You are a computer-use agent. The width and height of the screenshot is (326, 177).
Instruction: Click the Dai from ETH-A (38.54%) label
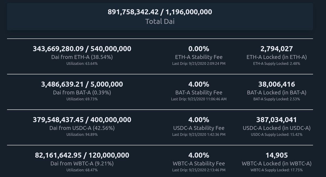82,57
